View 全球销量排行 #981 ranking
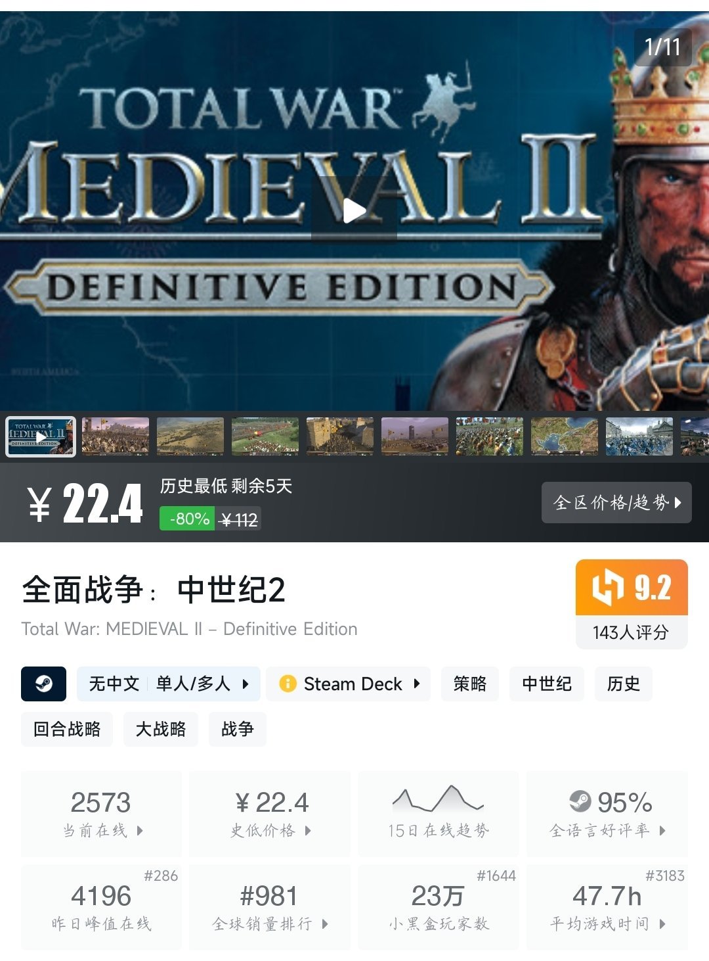The image size is (709, 961). click(270, 907)
